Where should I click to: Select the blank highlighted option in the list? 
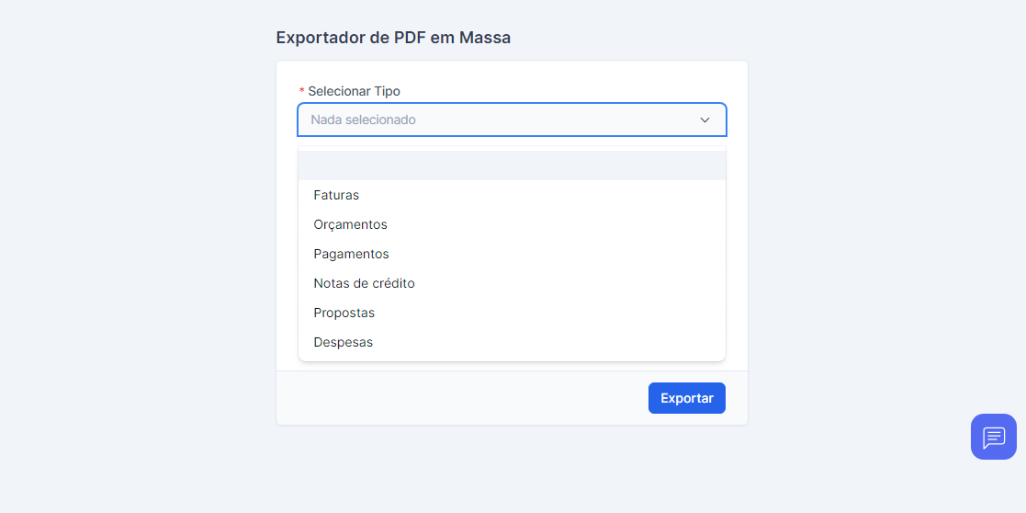coord(512,165)
